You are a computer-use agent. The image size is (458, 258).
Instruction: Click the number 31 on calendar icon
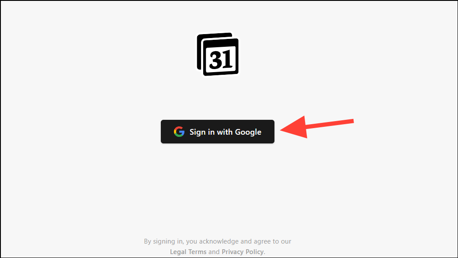click(x=221, y=59)
